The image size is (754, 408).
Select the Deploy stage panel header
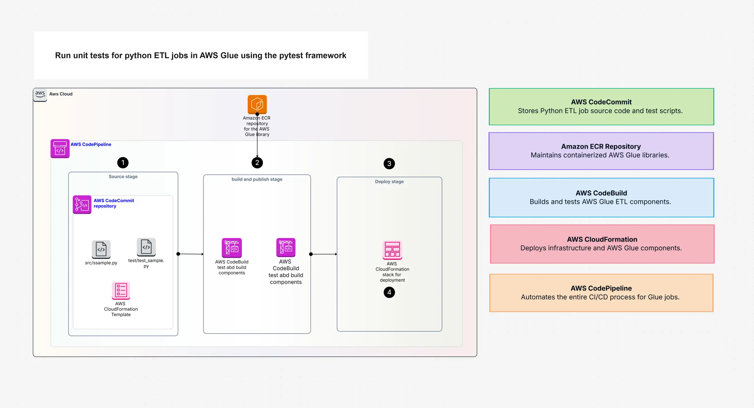tap(389, 182)
